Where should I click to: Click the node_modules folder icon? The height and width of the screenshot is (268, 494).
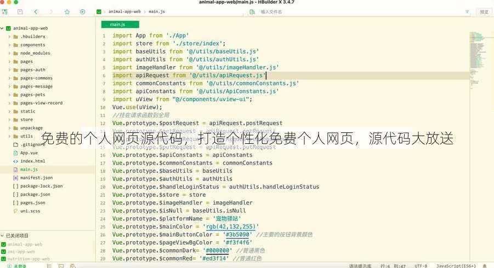point(15,53)
